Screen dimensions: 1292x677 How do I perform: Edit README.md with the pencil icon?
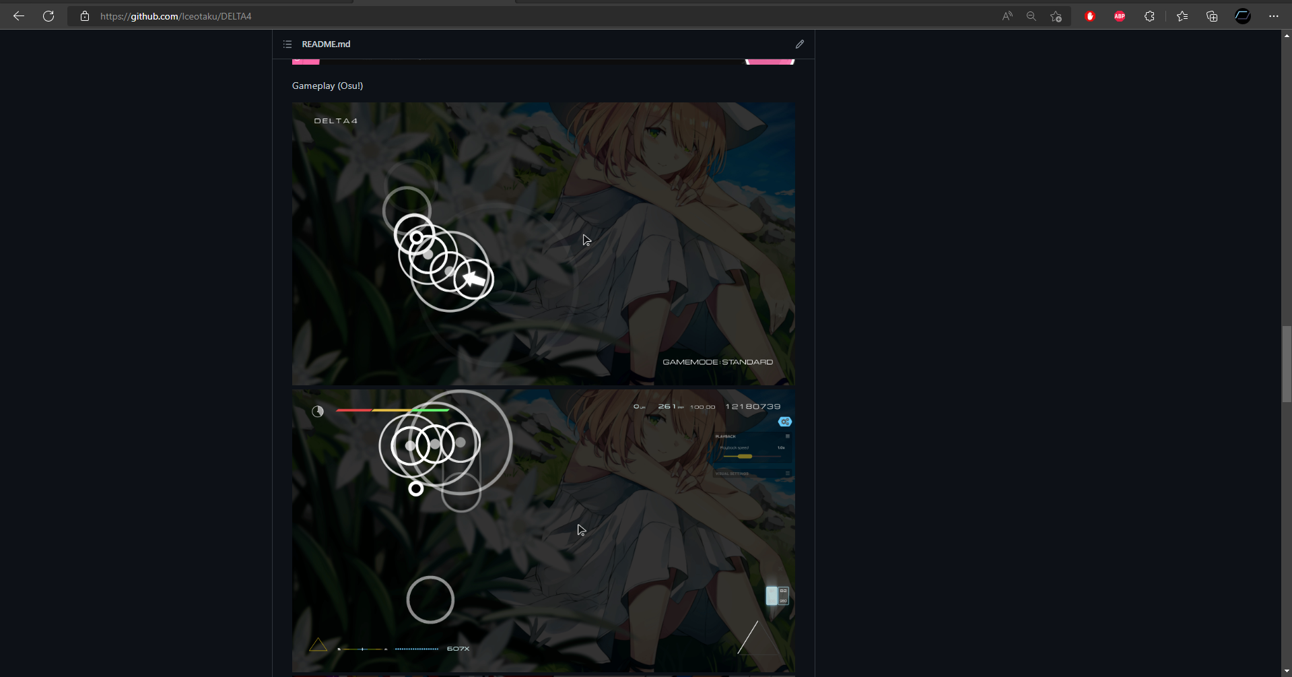click(x=800, y=44)
